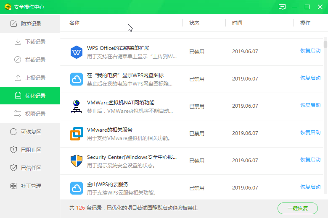Click the 拦截记录 blocked circle icon
This screenshot has width=328, height=218.
pyautogui.click(x=18, y=60)
